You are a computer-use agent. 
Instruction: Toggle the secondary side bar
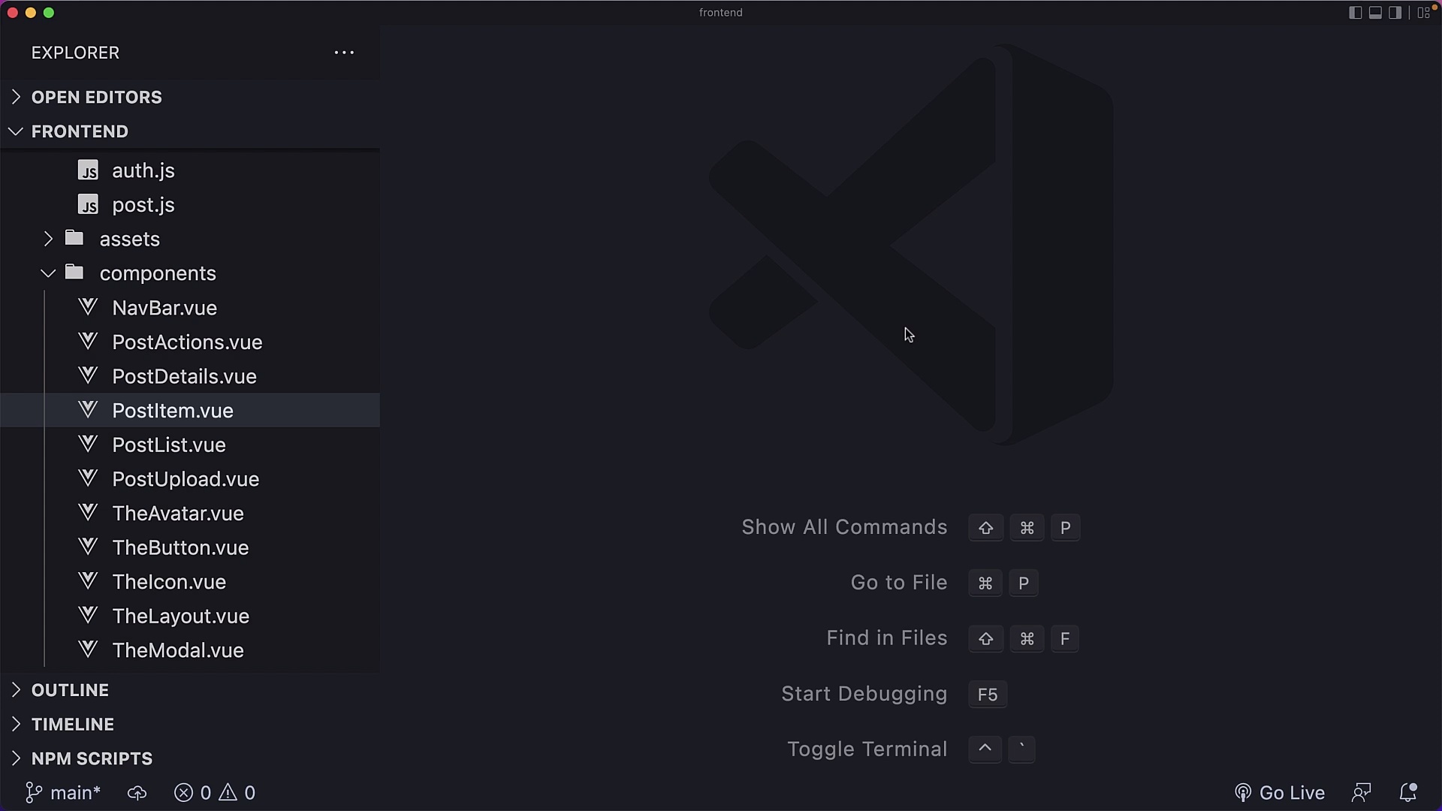1394,13
